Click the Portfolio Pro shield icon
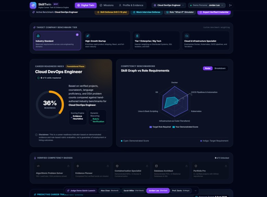The width and height of the screenshot is (267, 197). tap(196, 166)
